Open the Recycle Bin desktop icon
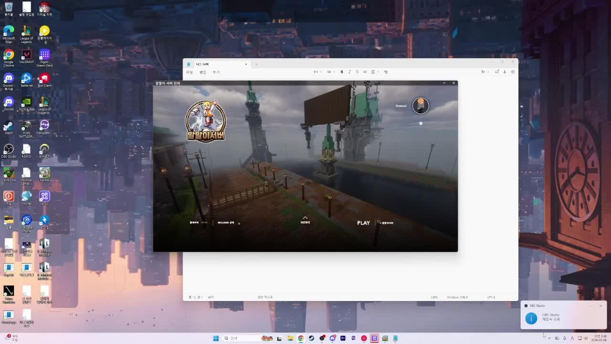Screen dimensions: 611x344 (x=9, y=9)
